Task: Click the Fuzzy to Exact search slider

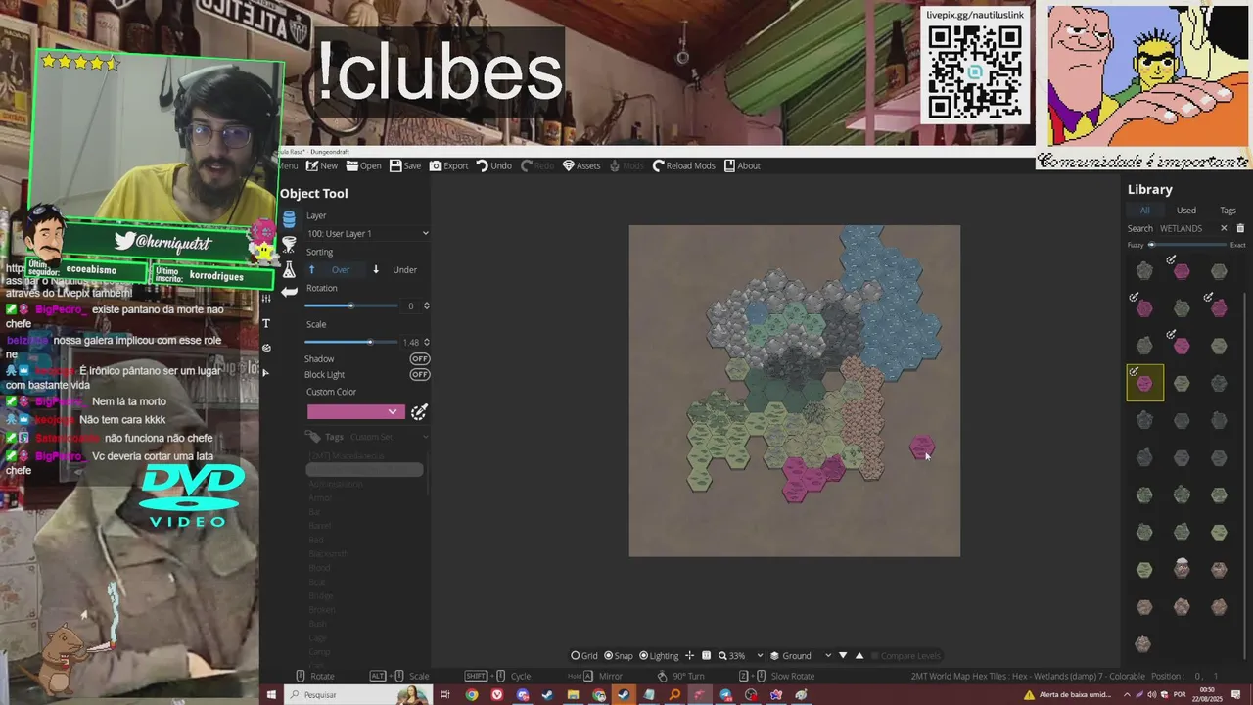Action: click(x=1186, y=245)
